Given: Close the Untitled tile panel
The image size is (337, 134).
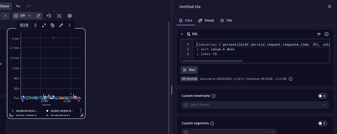Looking at the screenshot, I should pyautogui.click(x=330, y=7).
